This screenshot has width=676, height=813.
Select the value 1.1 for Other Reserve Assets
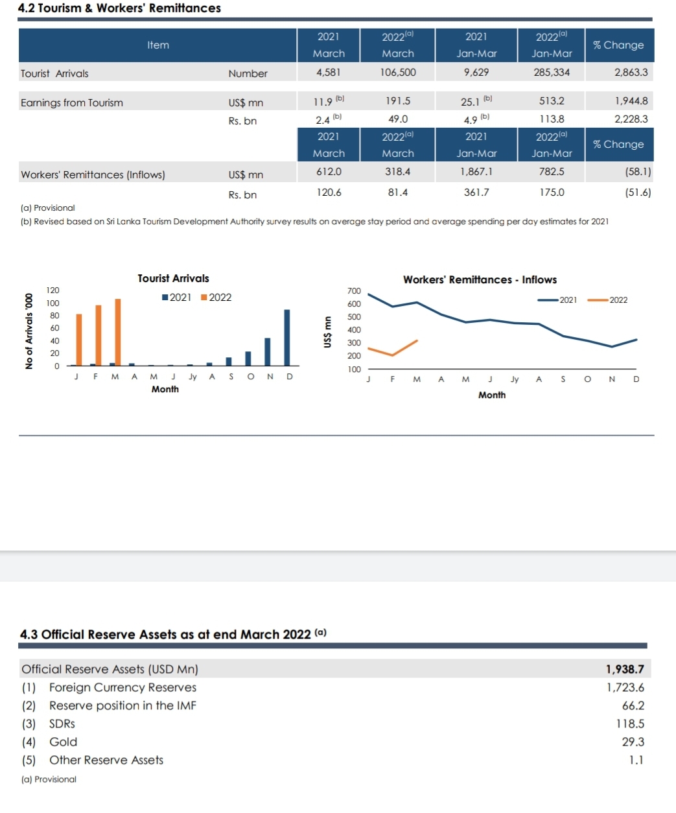coord(636,760)
